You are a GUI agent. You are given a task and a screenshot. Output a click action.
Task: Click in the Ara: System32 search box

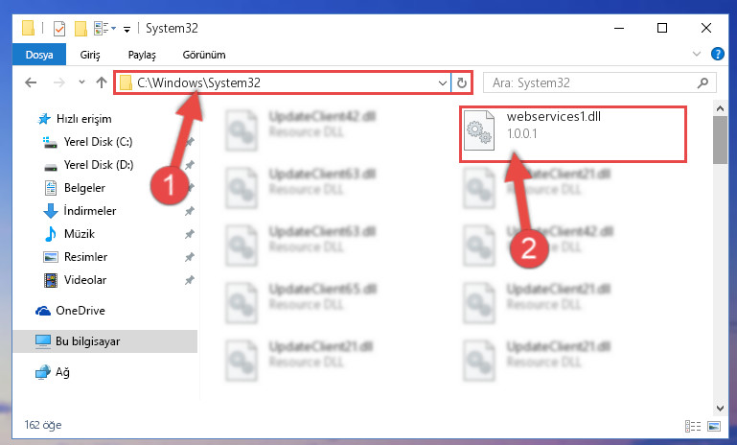tap(592, 83)
